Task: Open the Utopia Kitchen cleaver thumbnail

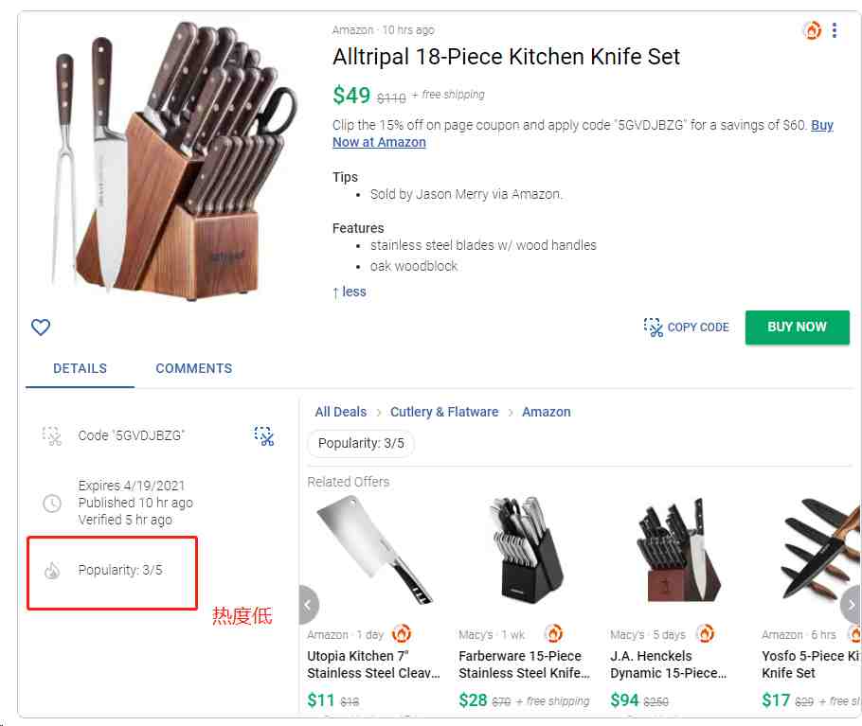Action: click(373, 551)
